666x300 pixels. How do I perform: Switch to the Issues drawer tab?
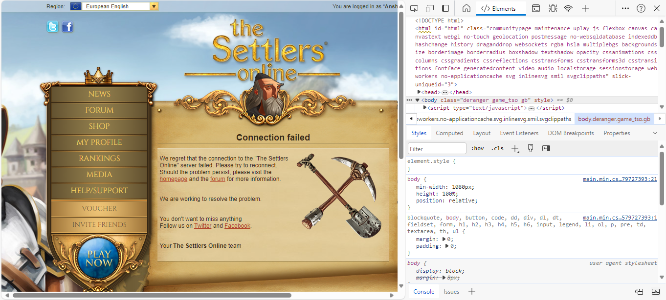[451, 292]
